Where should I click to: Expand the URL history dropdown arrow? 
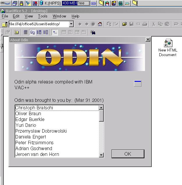tap(71, 24)
